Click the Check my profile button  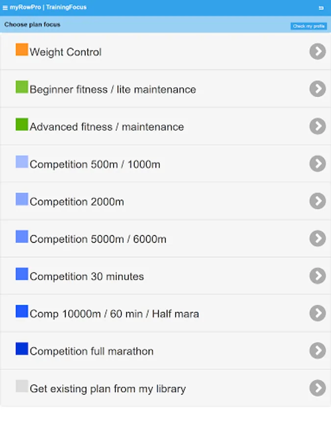coord(308,26)
